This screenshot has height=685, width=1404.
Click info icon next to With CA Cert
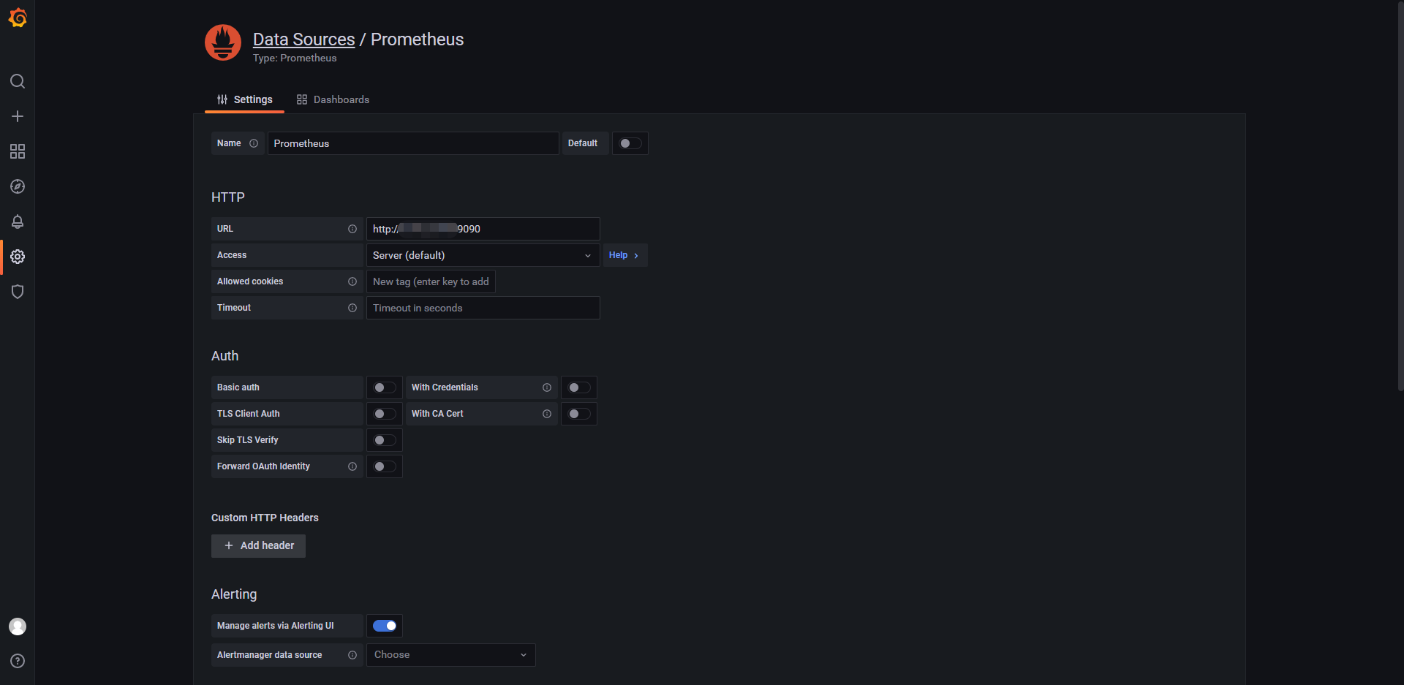click(547, 414)
